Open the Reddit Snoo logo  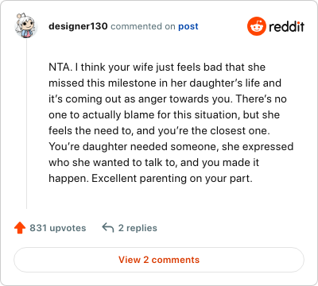point(257,26)
